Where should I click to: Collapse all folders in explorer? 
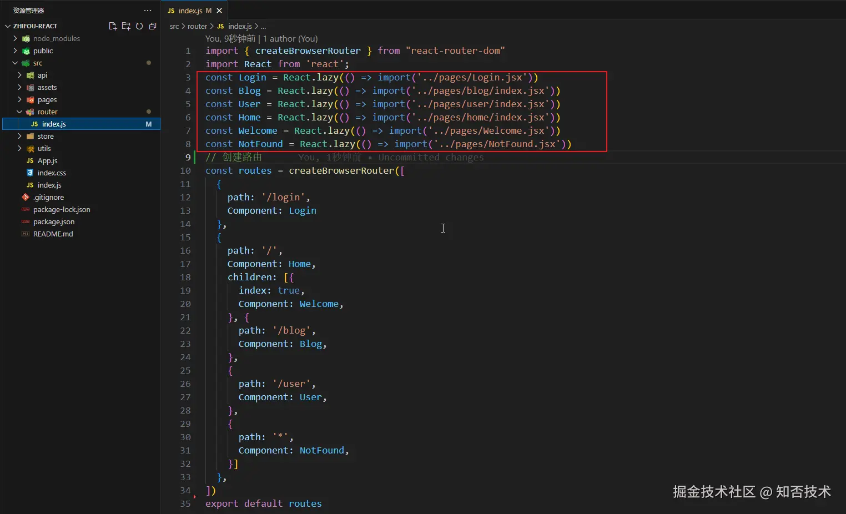pyautogui.click(x=153, y=26)
